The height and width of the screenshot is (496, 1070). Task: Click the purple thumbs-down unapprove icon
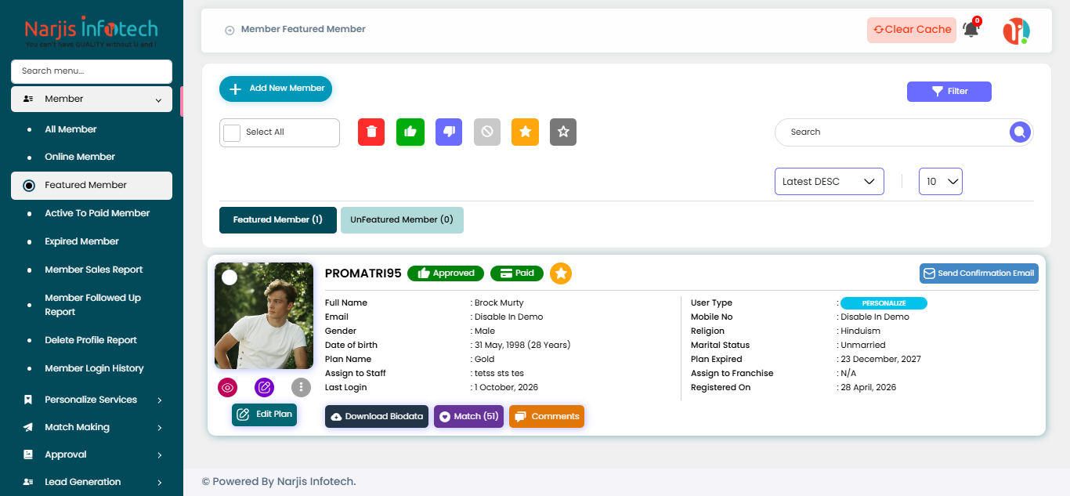[x=449, y=132]
